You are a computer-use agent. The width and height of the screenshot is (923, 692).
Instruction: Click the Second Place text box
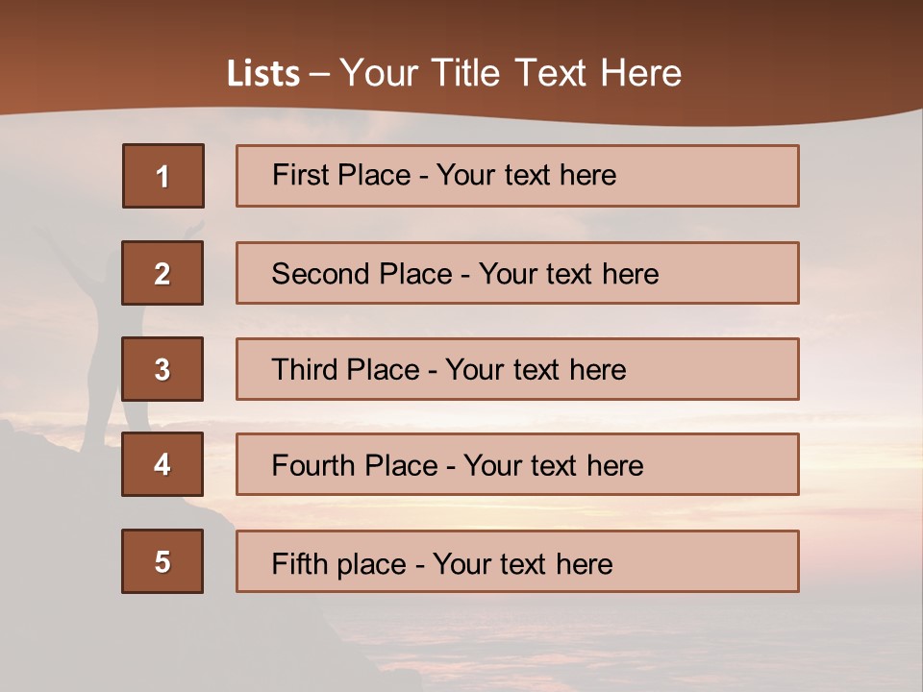click(517, 273)
